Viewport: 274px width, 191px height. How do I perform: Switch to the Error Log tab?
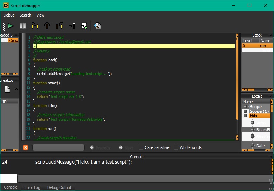32,187
